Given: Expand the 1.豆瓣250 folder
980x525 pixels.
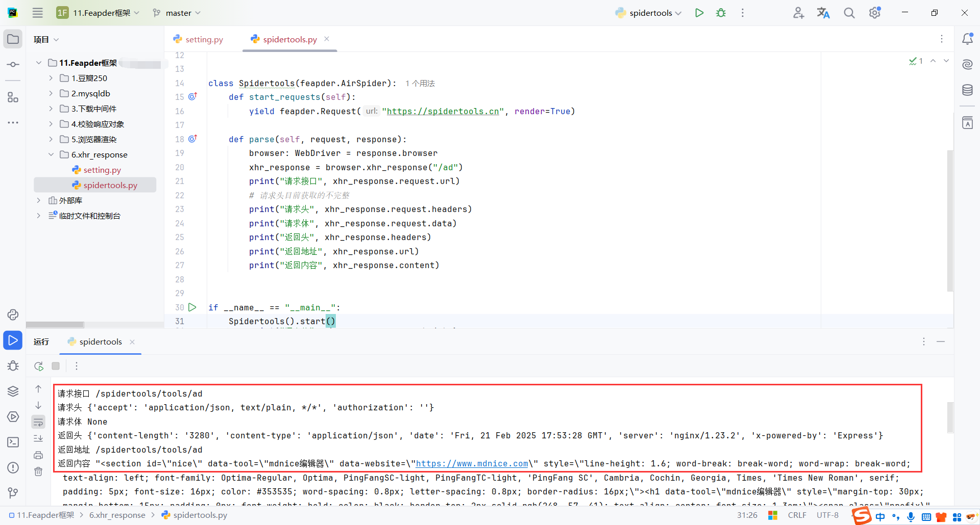Looking at the screenshot, I should [x=50, y=77].
